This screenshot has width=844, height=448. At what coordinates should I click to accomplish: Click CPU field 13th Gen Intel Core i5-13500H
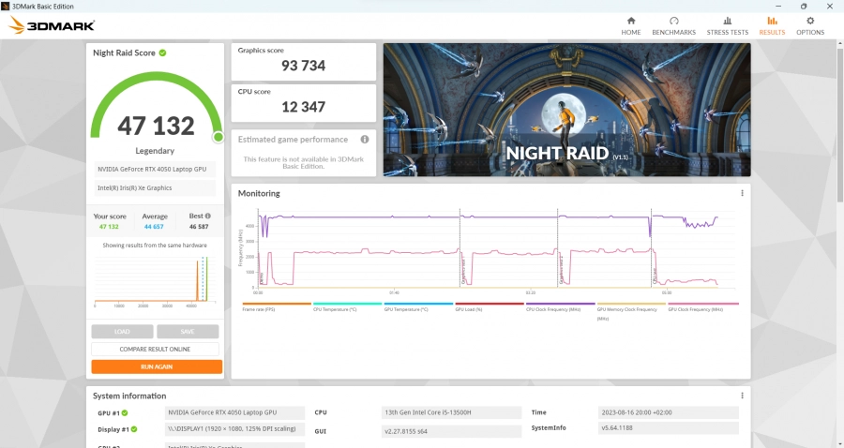coord(451,412)
